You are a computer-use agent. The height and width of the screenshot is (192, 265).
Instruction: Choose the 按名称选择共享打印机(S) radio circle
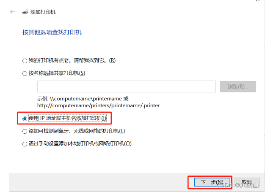[25, 73]
